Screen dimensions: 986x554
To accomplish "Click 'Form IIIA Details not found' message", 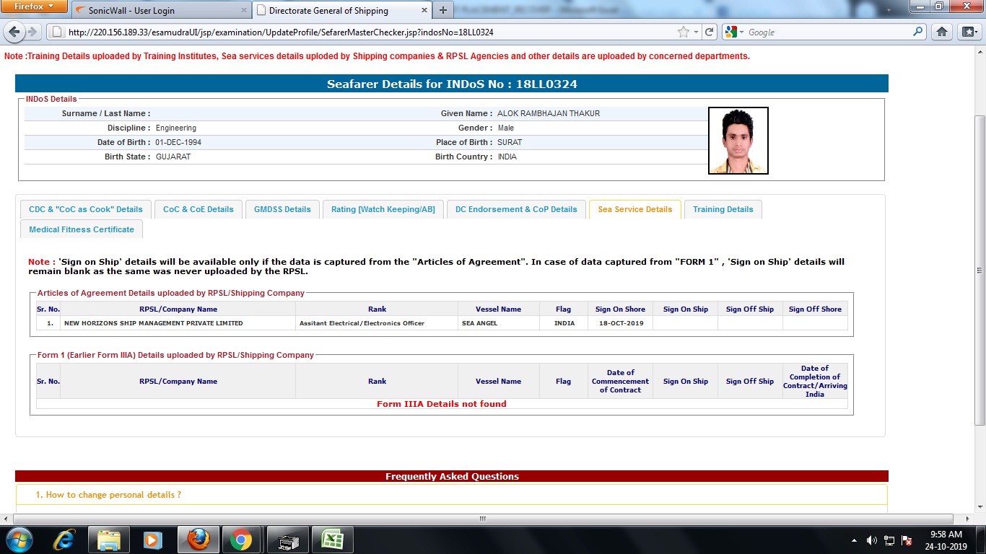I will tap(442, 404).
